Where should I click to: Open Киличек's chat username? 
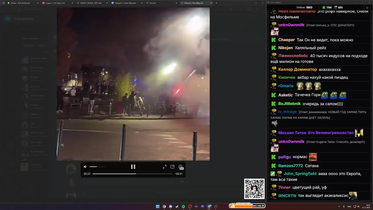pos(287,77)
